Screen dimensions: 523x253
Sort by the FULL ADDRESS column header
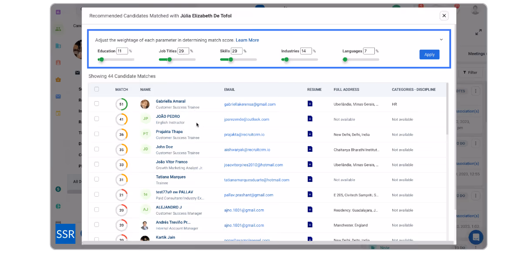(x=346, y=89)
